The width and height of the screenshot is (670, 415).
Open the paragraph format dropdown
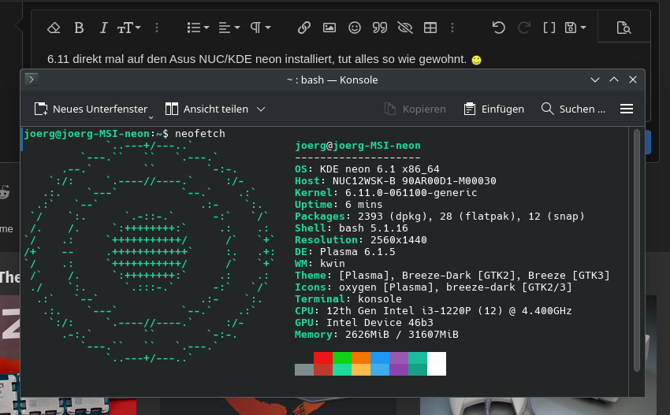click(x=260, y=28)
